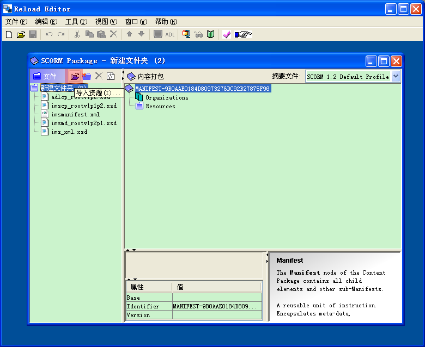
Task: Open the 帮助(H) menu
Action: tap(166, 22)
